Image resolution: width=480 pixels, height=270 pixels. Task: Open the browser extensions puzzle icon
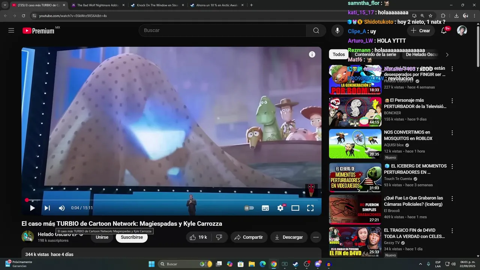point(443,16)
